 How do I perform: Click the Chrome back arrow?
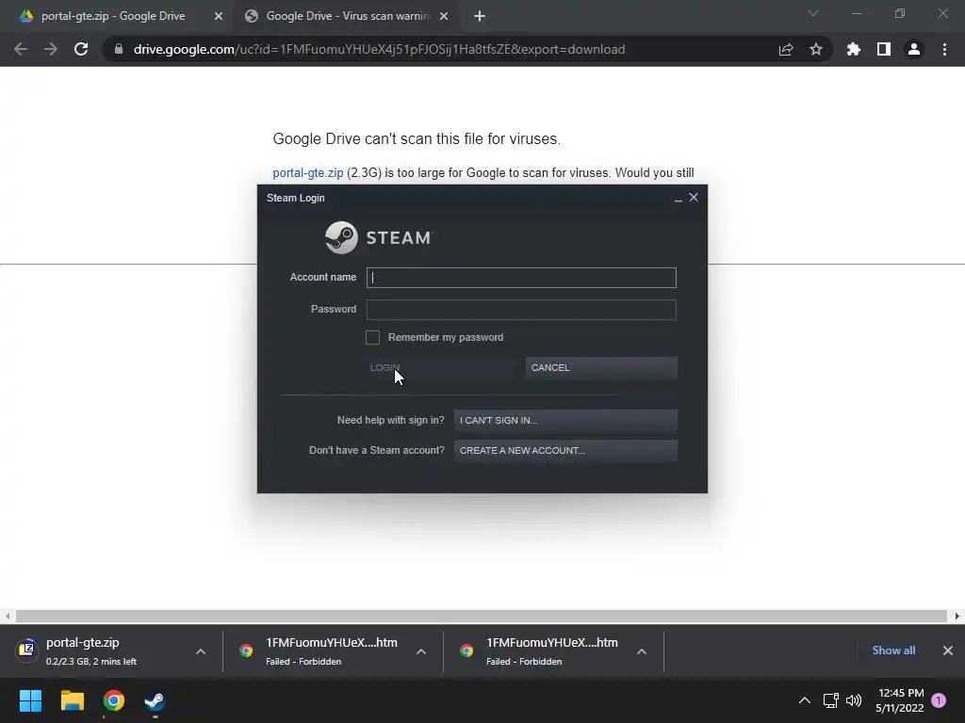pyautogui.click(x=21, y=49)
